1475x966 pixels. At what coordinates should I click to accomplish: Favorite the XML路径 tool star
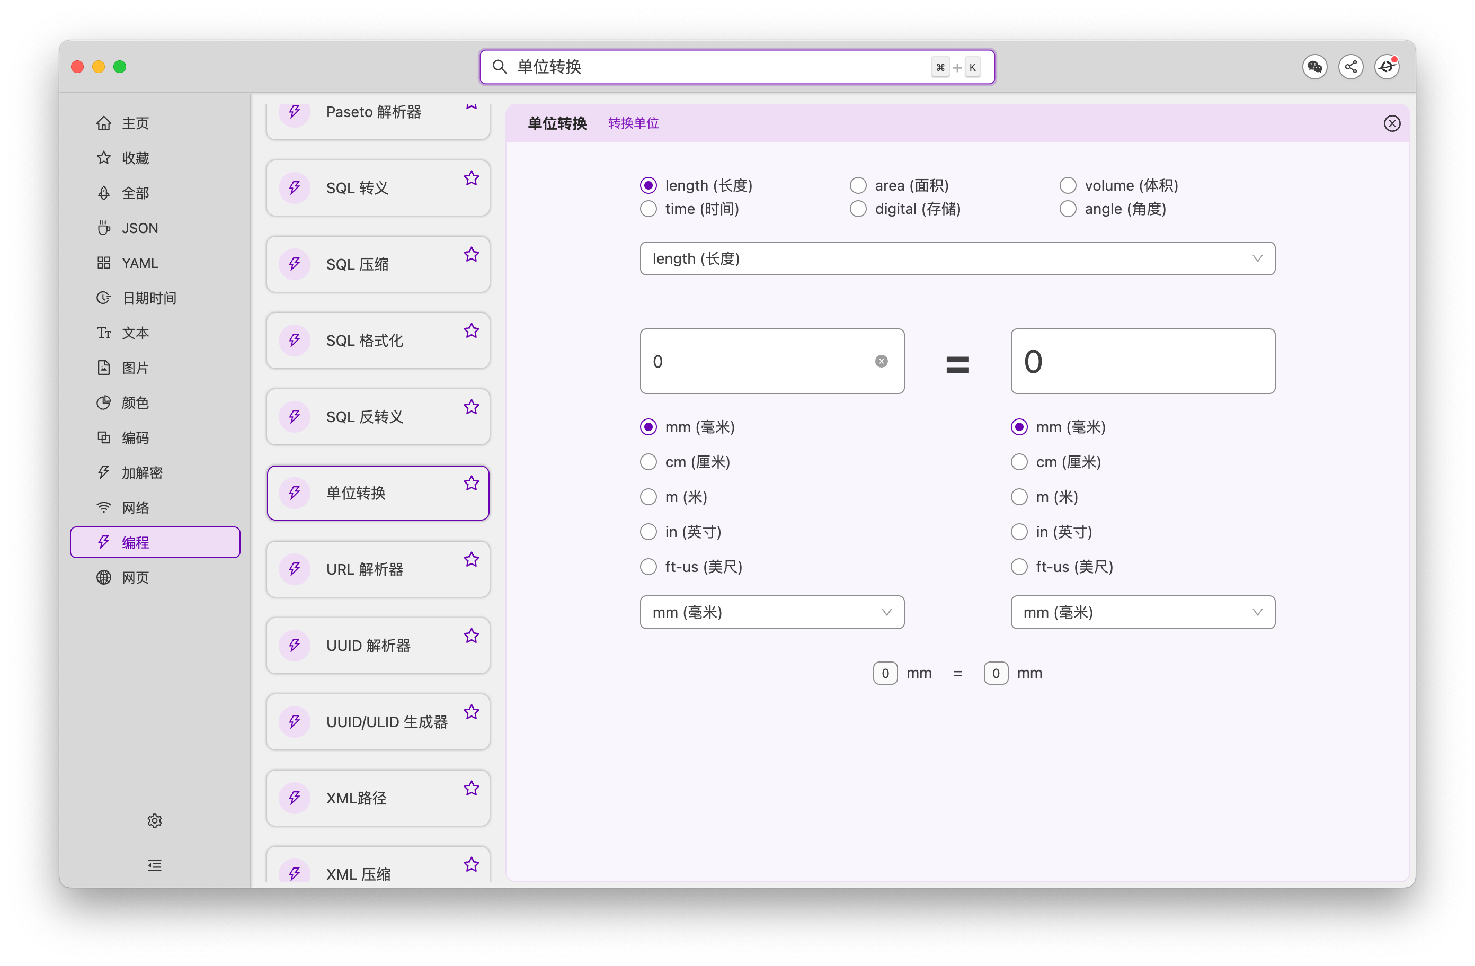472,788
